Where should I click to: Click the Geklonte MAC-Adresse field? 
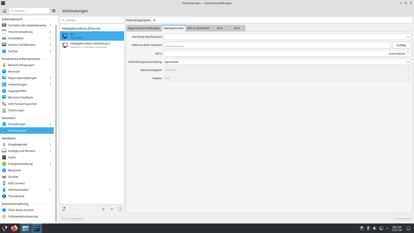(277, 45)
